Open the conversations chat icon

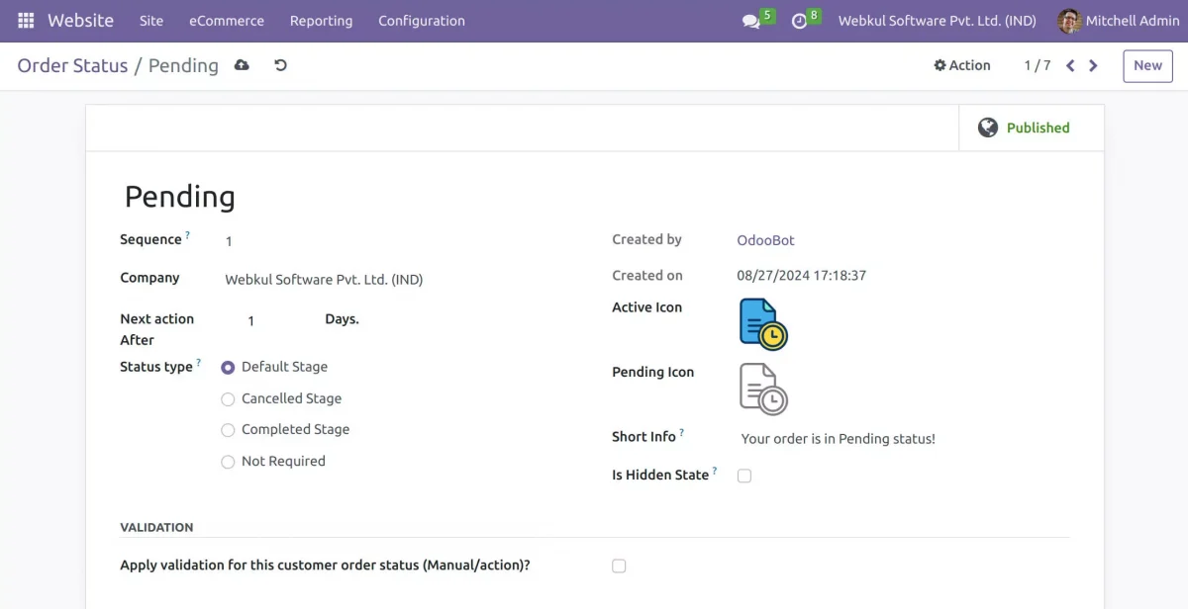tap(751, 21)
